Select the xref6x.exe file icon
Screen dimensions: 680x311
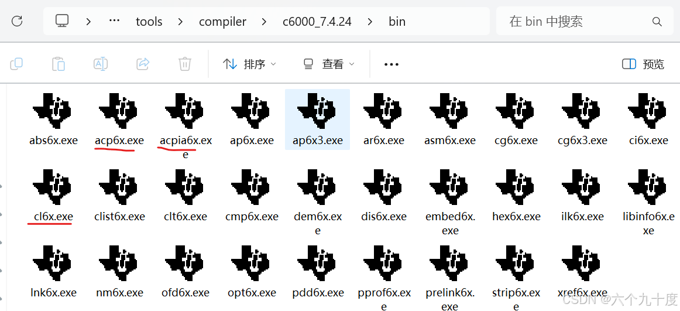click(x=581, y=264)
